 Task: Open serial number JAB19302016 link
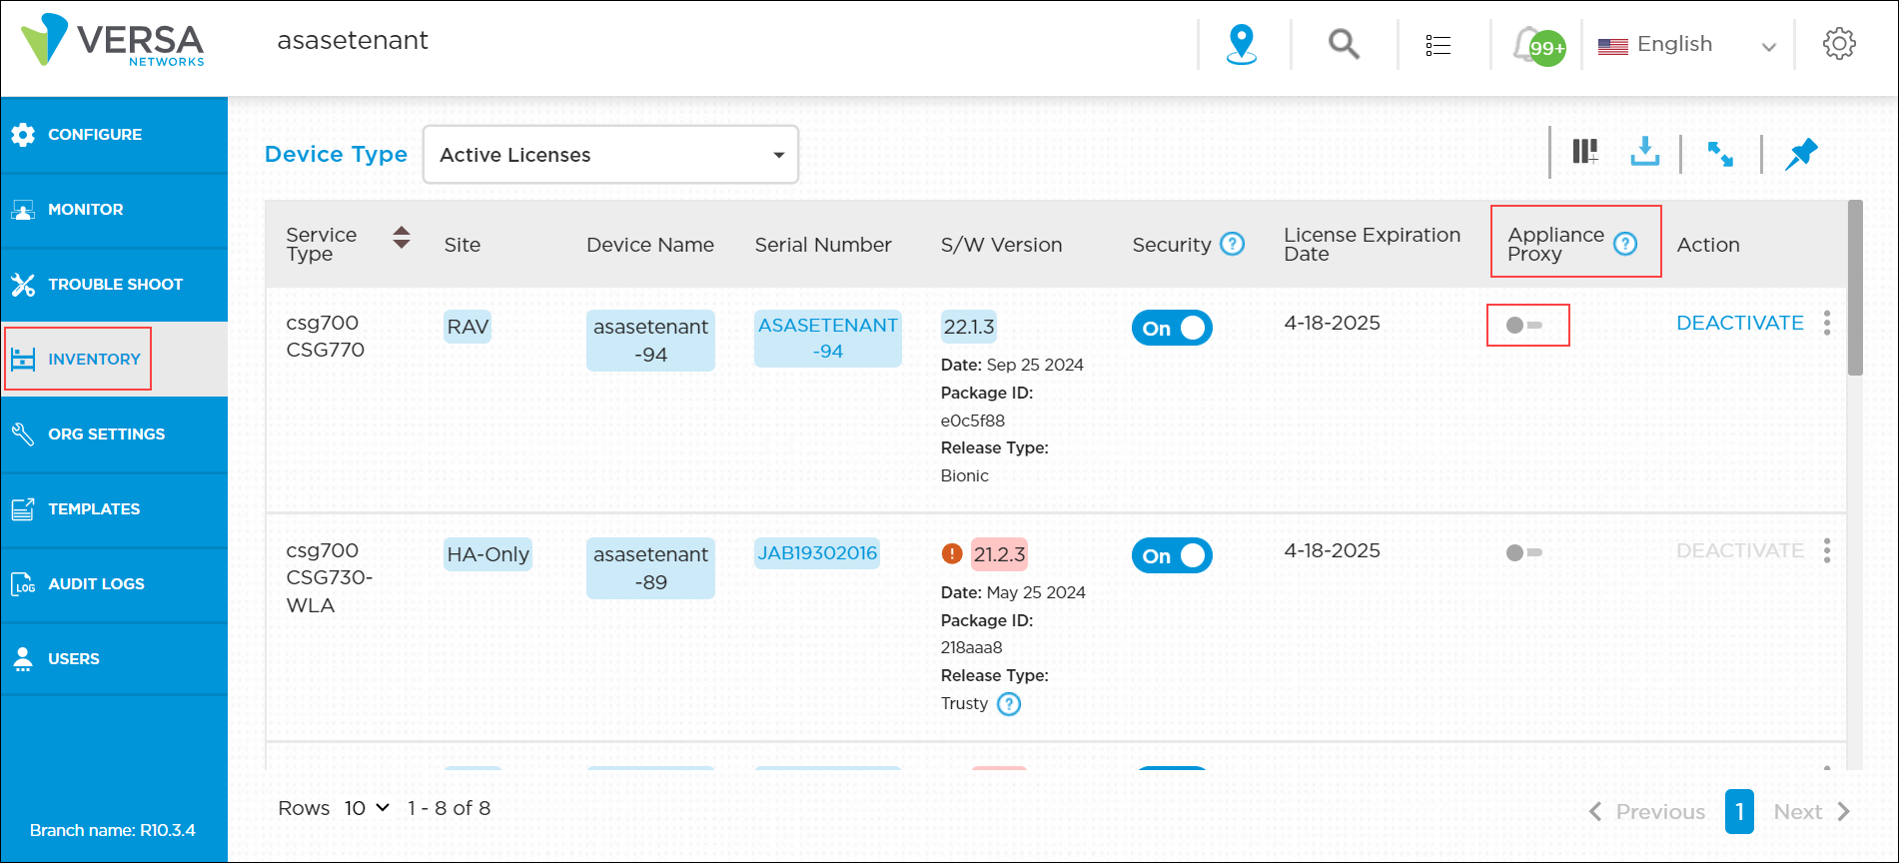click(816, 552)
